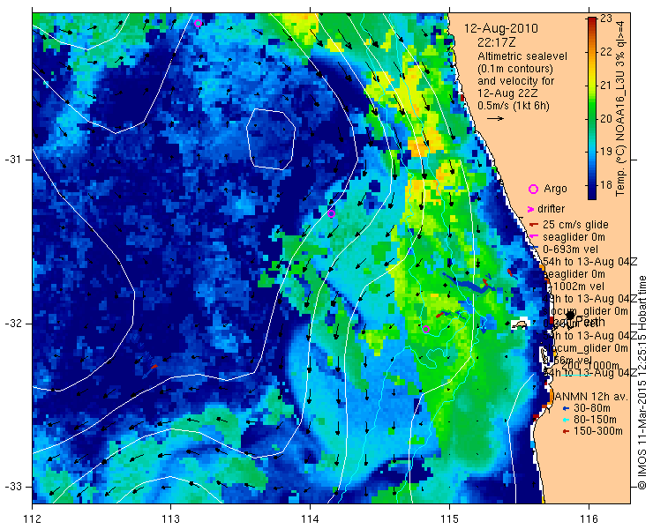Select the Argo float marker near 115, -32
The image size is (653, 529).
point(425,329)
